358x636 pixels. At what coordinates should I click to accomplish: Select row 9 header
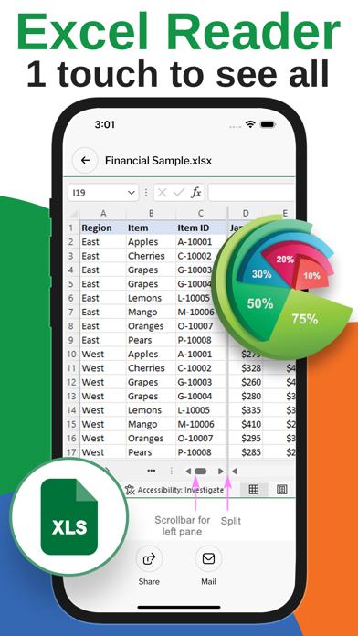coord(71,340)
